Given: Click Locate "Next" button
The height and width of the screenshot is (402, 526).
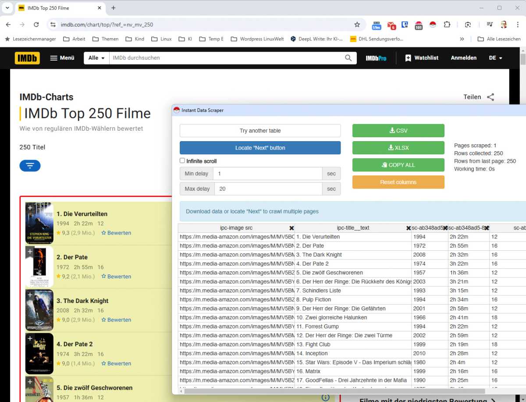Looking at the screenshot, I should click(x=260, y=148).
